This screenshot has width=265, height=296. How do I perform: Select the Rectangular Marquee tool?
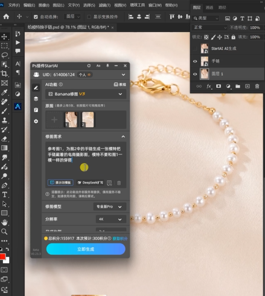tap(4, 46)
